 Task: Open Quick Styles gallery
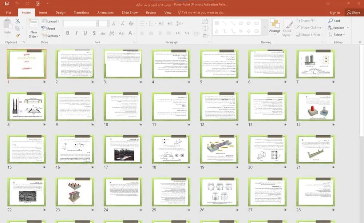[x=288, y=27]
